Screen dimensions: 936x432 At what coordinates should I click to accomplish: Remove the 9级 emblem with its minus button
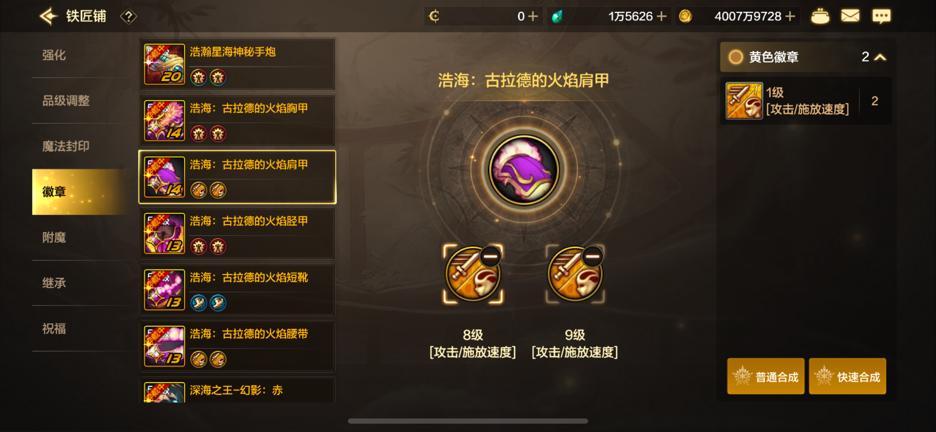pos(593,257)
